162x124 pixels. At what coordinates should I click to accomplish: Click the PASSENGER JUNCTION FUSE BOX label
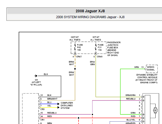coord(114,49)
